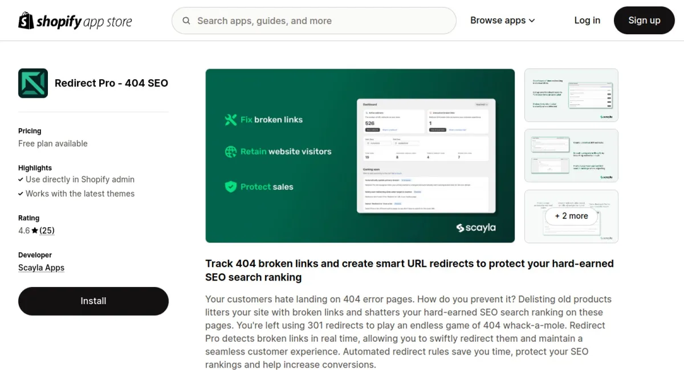Screen dimensions: 684x370
Task: Click the Redirect Pro - 404 SEO title
Action: point(111,83)
